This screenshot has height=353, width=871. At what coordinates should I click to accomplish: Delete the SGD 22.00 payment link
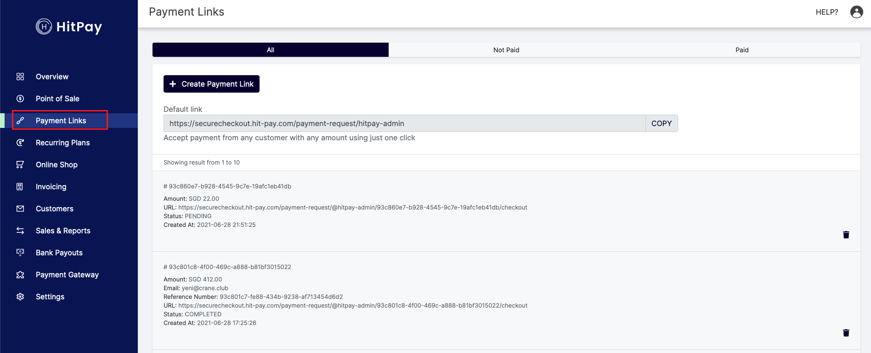pyautogui.click(x=846, y=235)
